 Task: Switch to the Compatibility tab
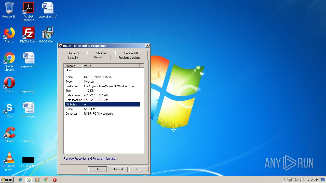(132, 53)
